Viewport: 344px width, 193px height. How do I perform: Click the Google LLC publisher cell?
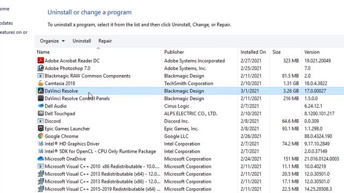[176, 136]
